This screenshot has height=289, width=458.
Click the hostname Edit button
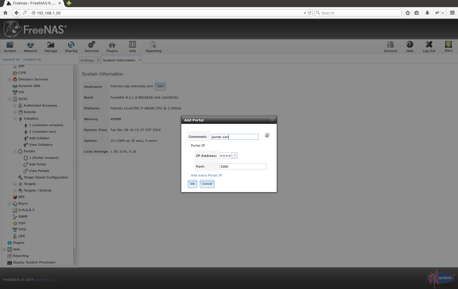click(160, 86)
